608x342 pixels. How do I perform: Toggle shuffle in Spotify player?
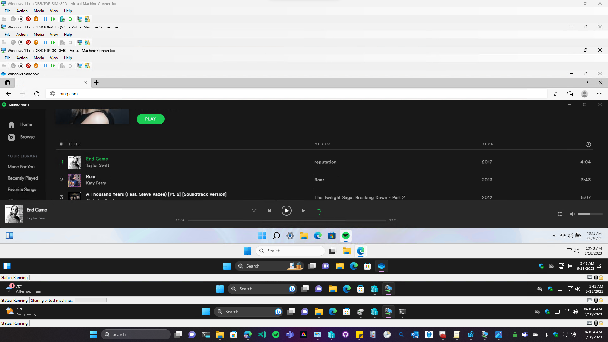pos(254,211)
